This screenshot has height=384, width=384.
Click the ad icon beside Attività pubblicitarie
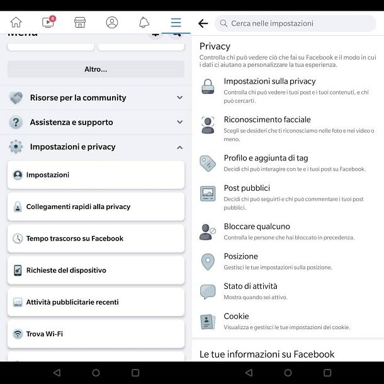18,302
